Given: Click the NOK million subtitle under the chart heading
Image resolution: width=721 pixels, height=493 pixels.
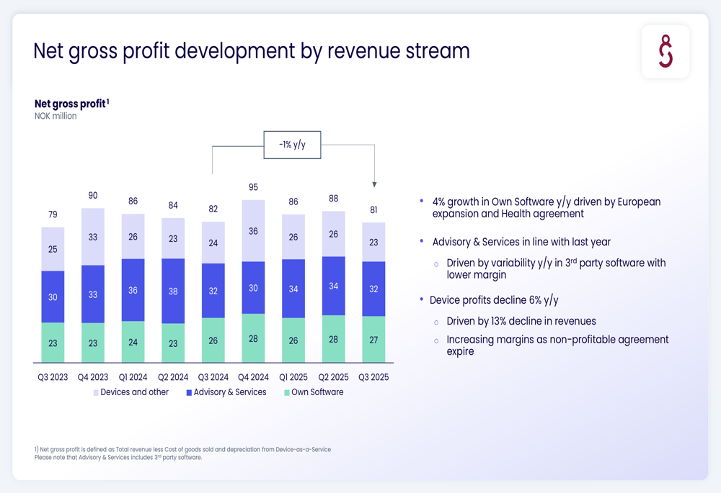Looking at the screenshot, I should point(56,116).
